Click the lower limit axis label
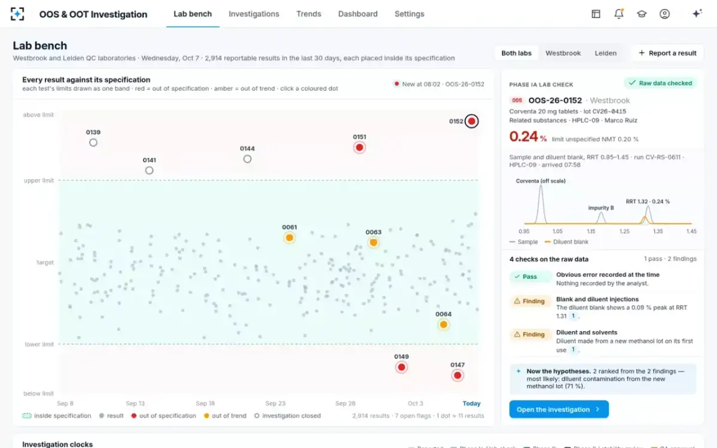The width and height of the screenshot is (717, 448). click(x=39, y=344)
